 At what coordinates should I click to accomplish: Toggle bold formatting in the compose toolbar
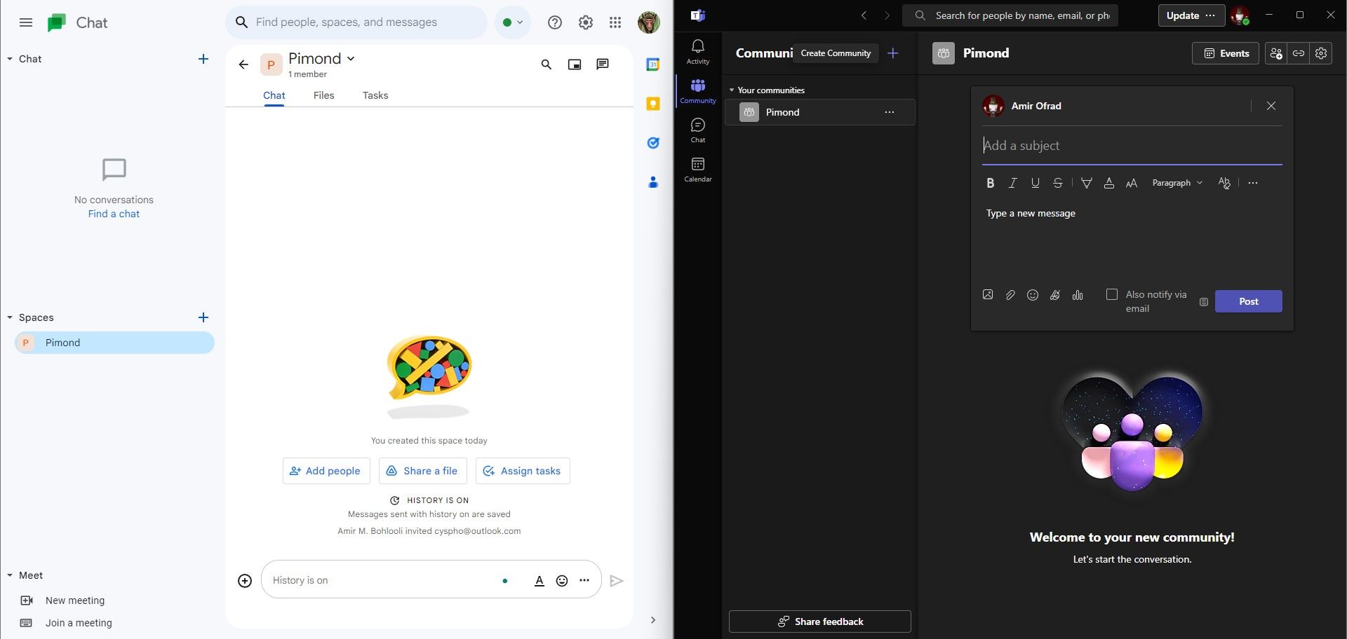990,183
